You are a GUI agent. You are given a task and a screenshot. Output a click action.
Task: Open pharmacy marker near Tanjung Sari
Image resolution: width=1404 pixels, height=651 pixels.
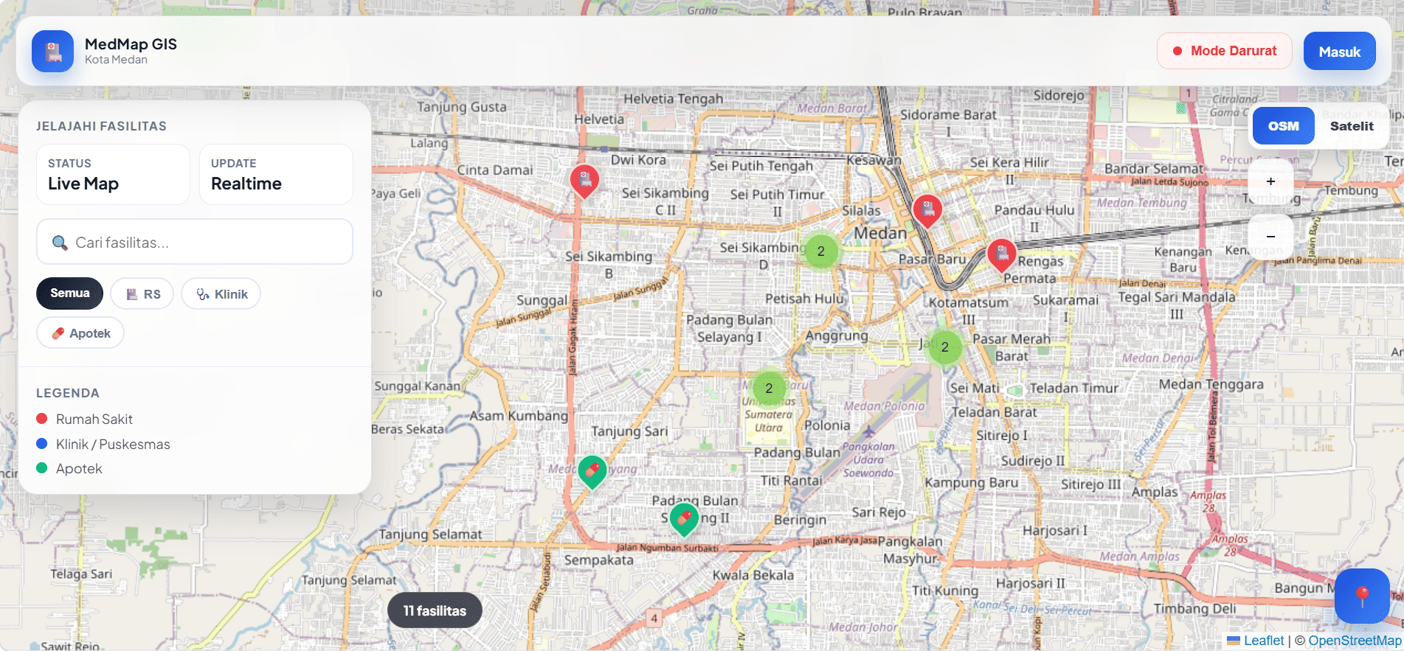(592, 472)
